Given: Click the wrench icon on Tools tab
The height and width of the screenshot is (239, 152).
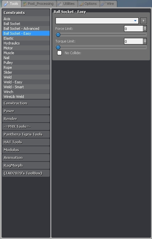Looking at the screenshot, I should click(x=6, y=4).
